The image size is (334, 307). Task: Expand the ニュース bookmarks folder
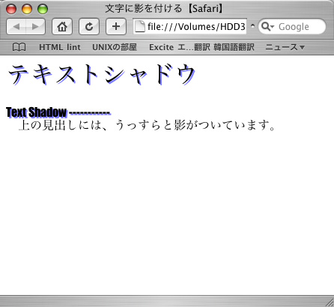pyautogui.click(x=285, y=47)
